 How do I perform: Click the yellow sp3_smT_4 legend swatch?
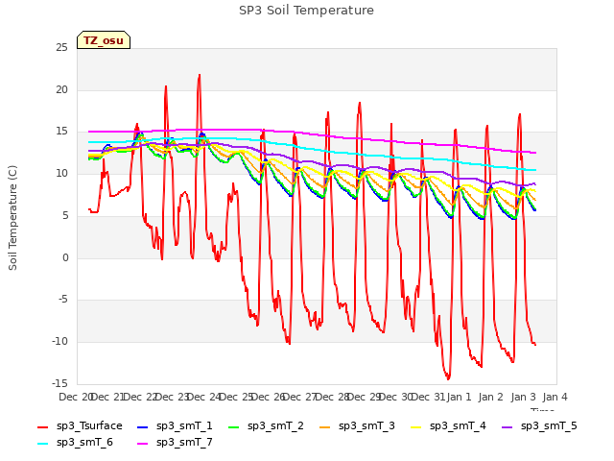416,426
